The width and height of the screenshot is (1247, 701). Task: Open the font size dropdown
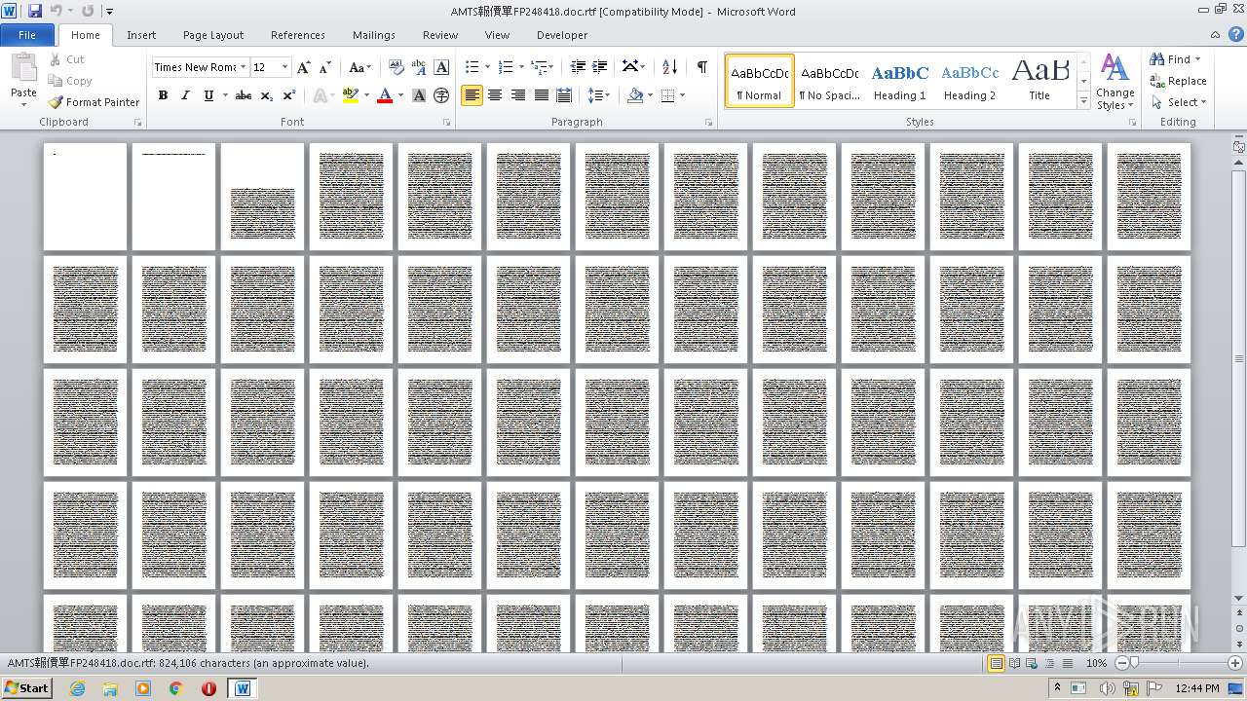point(284,67)
